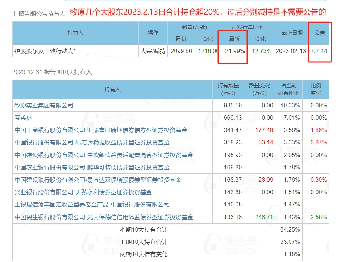The width and height of the screenshot is (353, 262).
Task: Click the 比例变化 column header
Action: (316, 90)
